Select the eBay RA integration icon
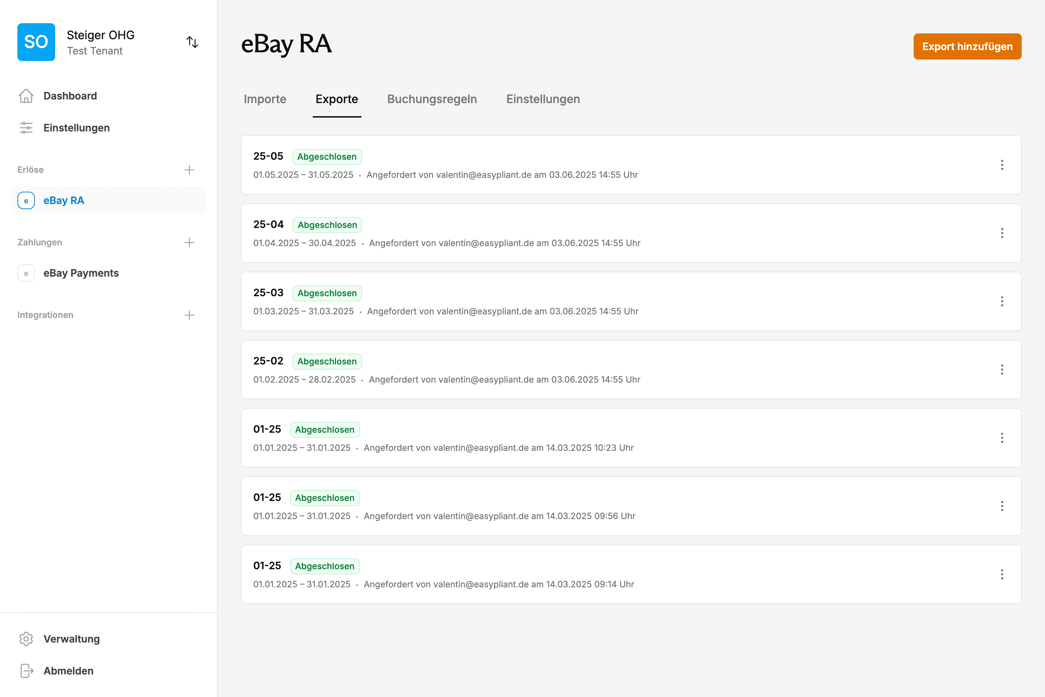The width and height of the screenshot is (1045, 697). [x=26, y=200]
